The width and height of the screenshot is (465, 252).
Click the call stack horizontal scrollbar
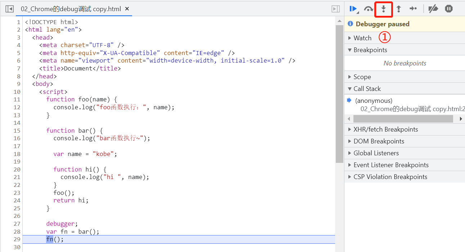[403, 119]
